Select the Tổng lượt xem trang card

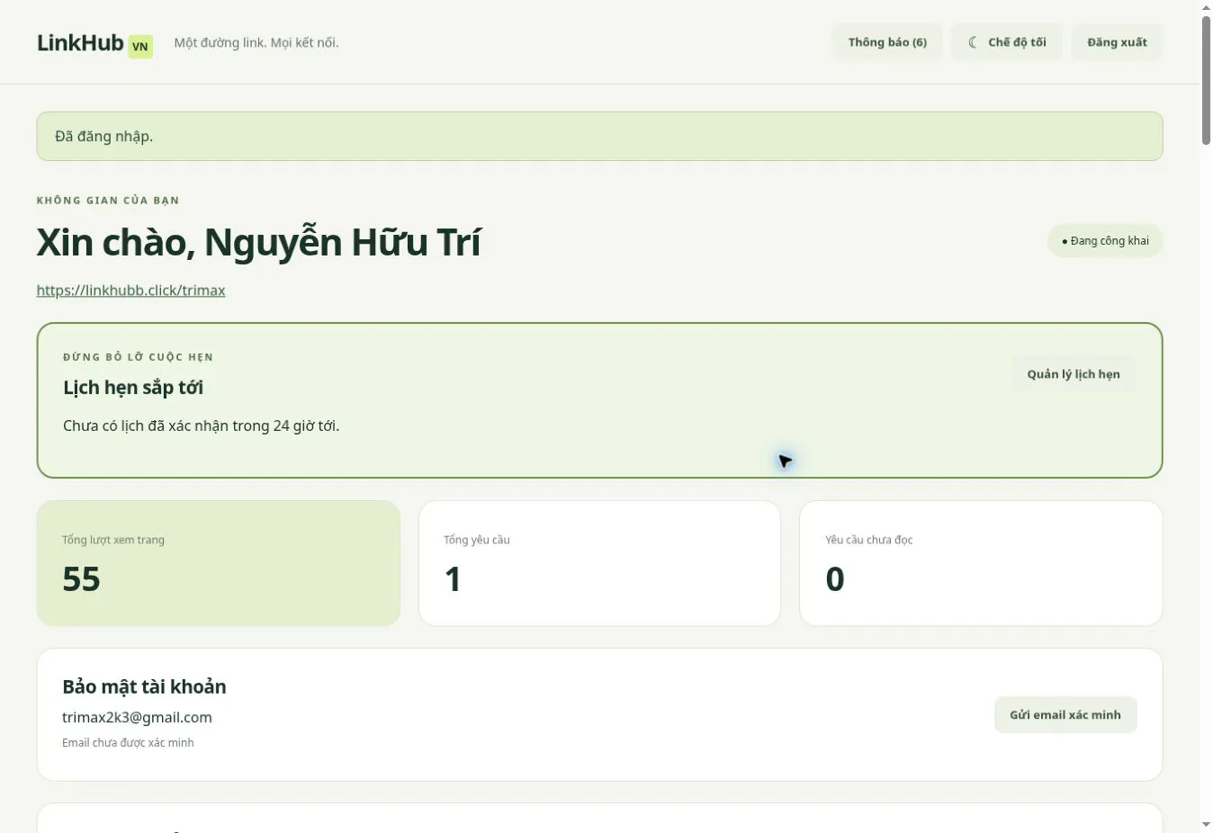coord(219,563)
